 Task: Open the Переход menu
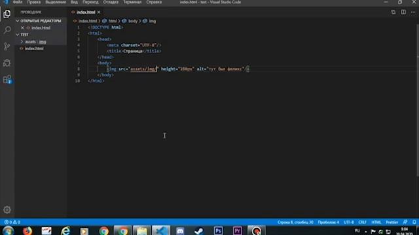coord(90,2)
